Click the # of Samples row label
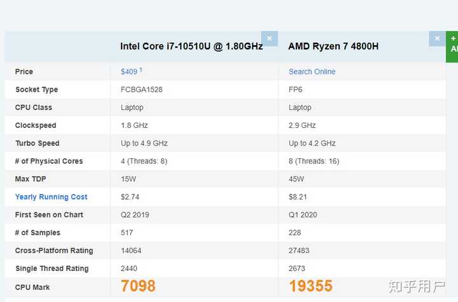 click(x=38, y=233)
